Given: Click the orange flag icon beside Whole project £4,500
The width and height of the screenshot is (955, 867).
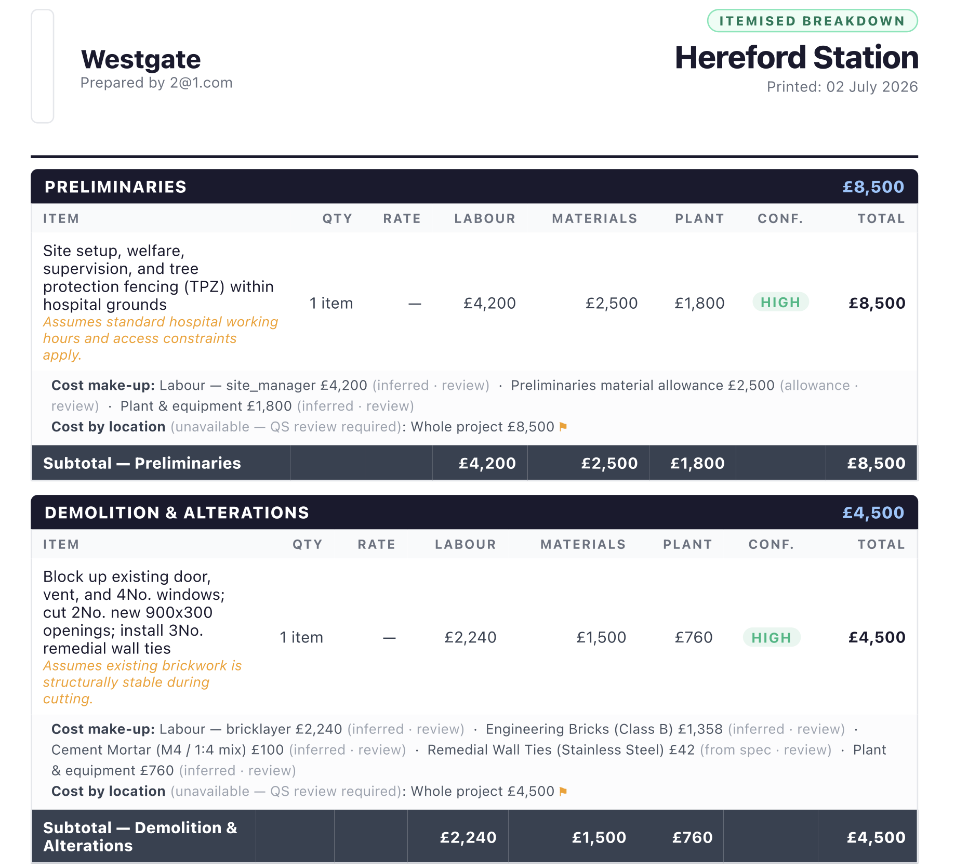Looking at the screenshot, I should (x=563, y=792).
